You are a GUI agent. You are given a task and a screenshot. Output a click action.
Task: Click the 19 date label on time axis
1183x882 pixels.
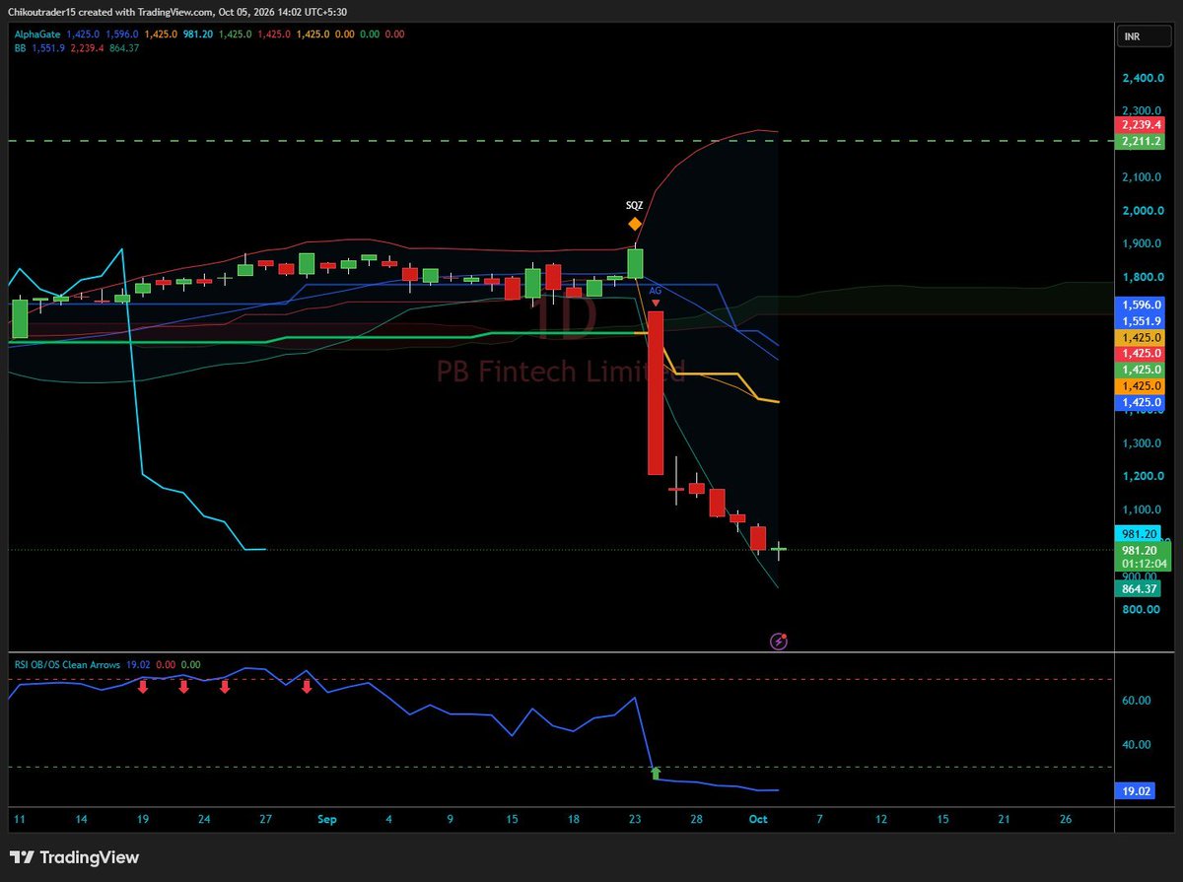143,820
